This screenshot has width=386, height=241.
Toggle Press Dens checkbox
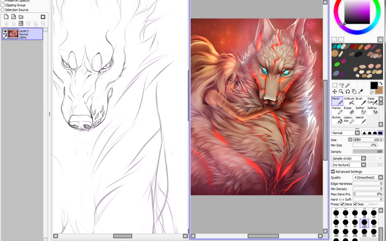point(343,204)
